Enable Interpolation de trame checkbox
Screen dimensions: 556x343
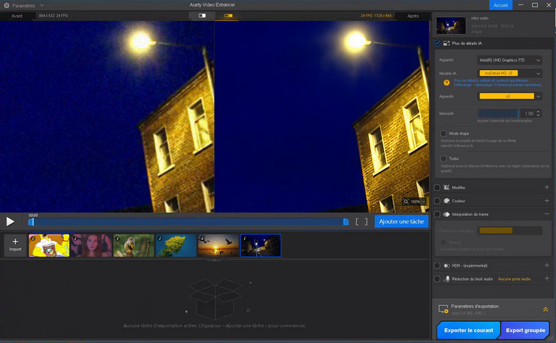437,214
